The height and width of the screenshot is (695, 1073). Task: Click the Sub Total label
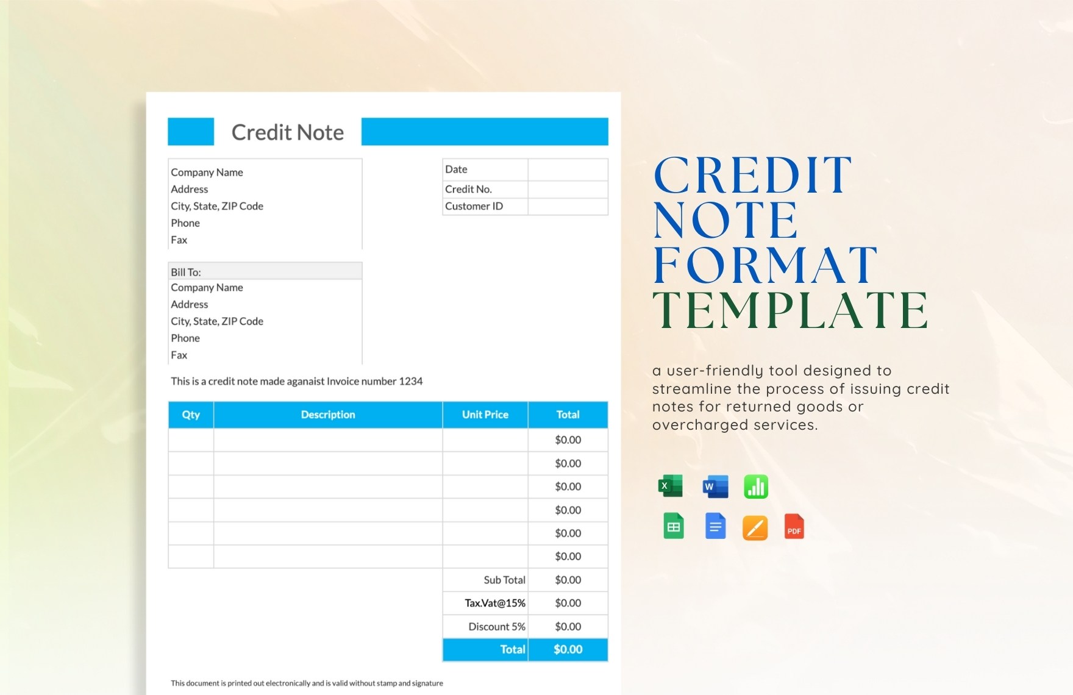[x=504, y=580]
